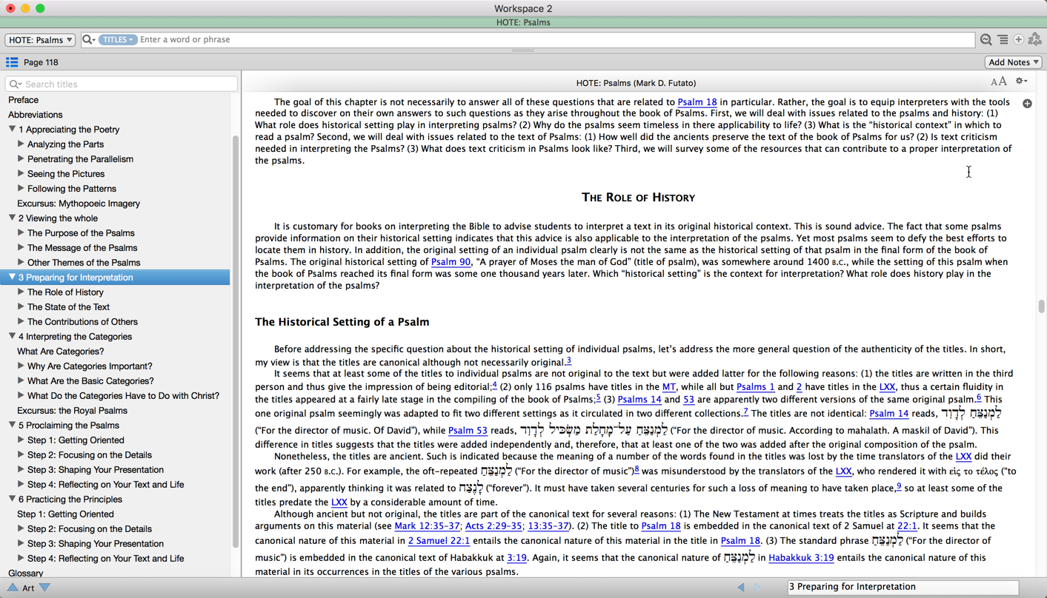The image size is (1047, 598).
Task: Go forward with the right history arrow
Action: (x=757, y=587)
